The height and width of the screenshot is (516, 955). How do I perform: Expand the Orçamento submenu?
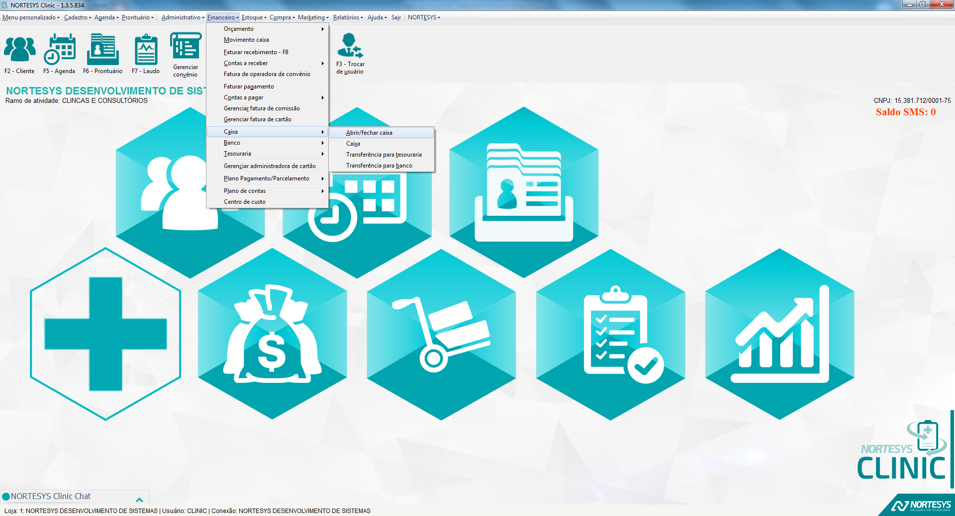[x=268, y=29]
